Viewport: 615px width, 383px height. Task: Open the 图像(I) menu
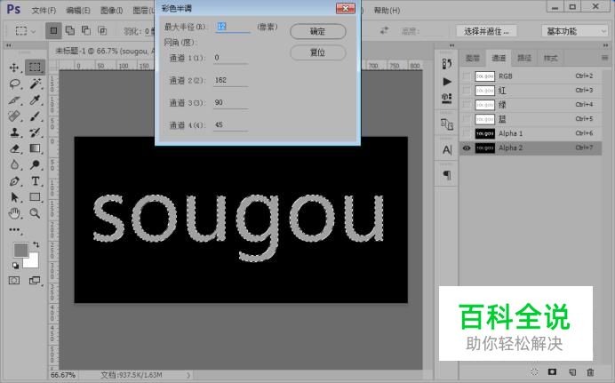pyautogui.click(x=111, y=10)
